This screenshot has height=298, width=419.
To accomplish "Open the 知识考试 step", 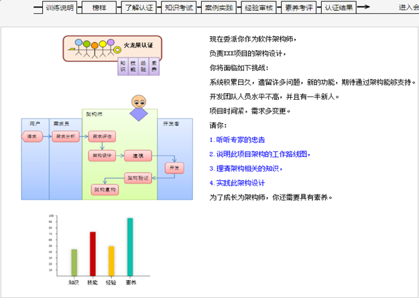I will (178, 8).
